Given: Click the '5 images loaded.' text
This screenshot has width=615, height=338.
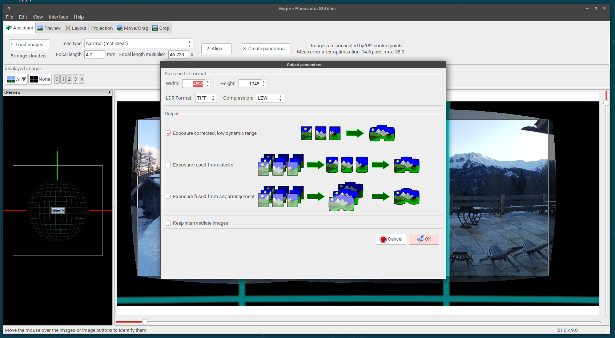Looking at the screenshot, I should 29,56.
